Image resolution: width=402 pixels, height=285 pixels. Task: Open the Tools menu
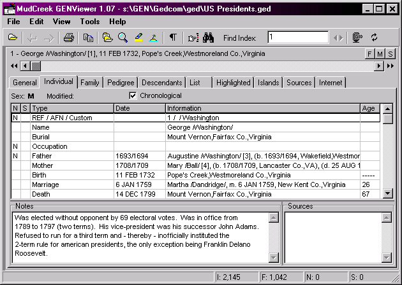[x=90, y=22]
